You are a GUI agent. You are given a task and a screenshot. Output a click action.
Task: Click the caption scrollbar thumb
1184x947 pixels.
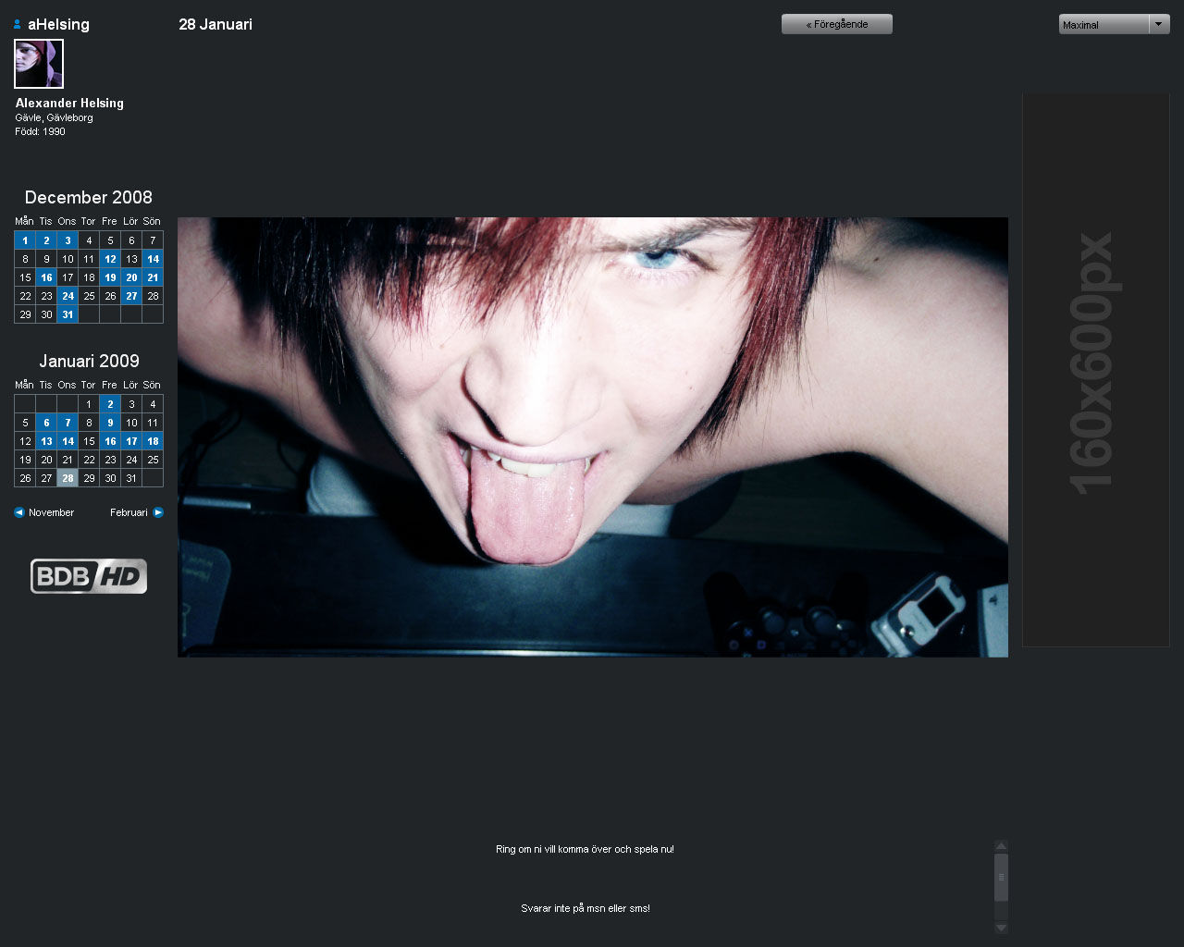pyautogui.click(x=1001, y=877)
